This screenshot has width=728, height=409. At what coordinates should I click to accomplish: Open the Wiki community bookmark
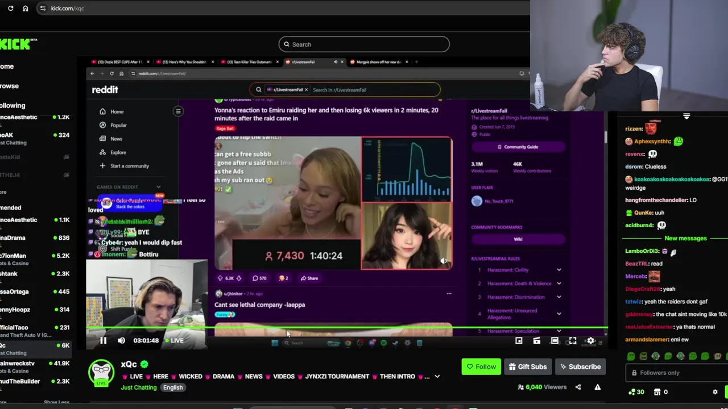point(518,239)
